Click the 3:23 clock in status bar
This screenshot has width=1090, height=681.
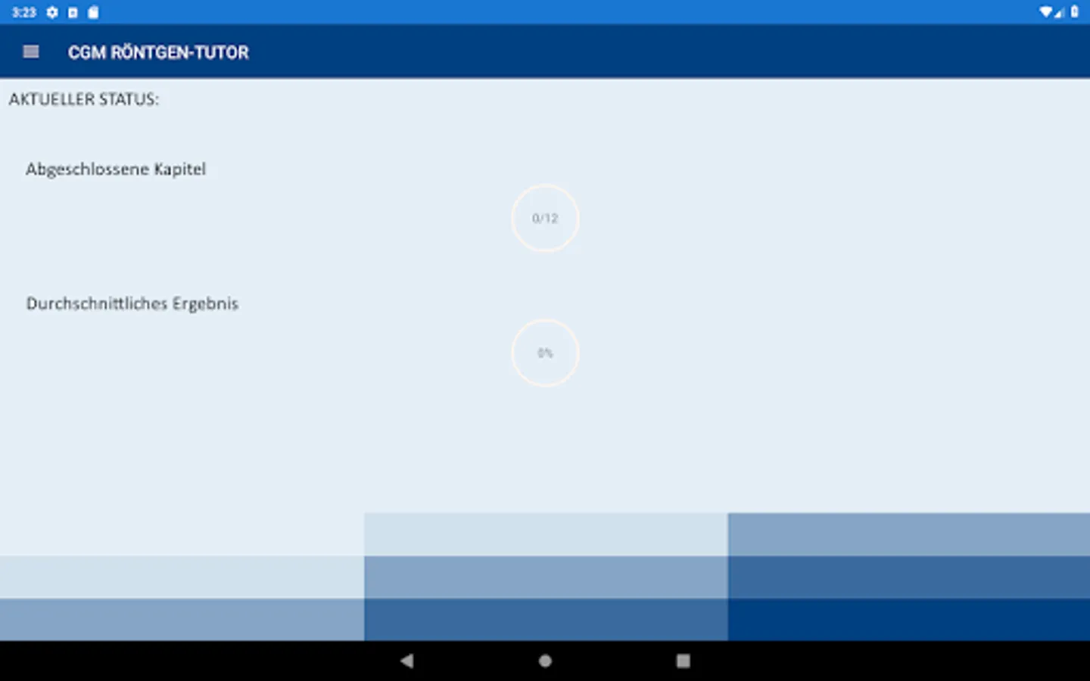click(24, 12)
